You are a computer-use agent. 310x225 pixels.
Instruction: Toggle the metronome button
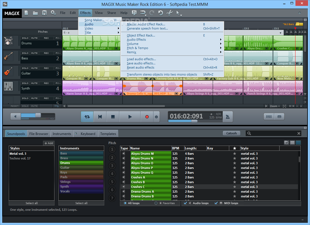[x=228, y=117]
